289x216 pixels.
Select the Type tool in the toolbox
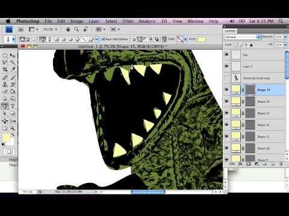pyautogui.click(x=13, y=106)
